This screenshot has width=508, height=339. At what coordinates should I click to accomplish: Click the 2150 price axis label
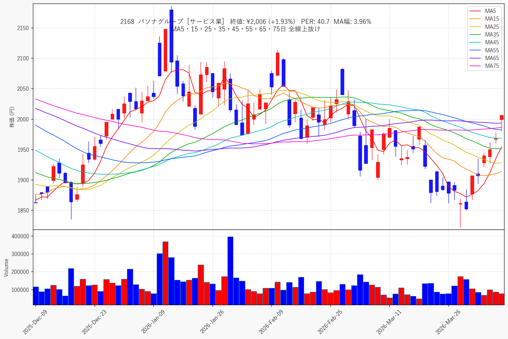tap(23, 28)
